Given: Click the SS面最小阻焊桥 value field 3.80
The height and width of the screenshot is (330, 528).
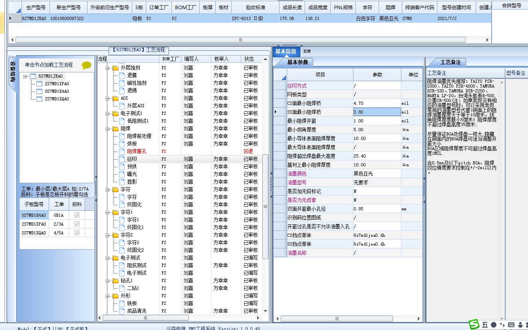Looking at the screenshot, I should tap(377, 112).
